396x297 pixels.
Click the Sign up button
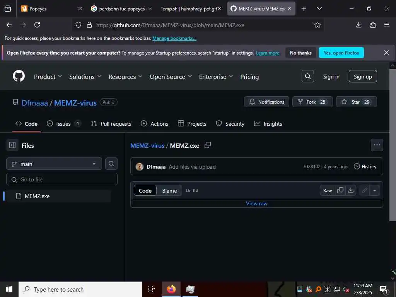coord(363,76)
